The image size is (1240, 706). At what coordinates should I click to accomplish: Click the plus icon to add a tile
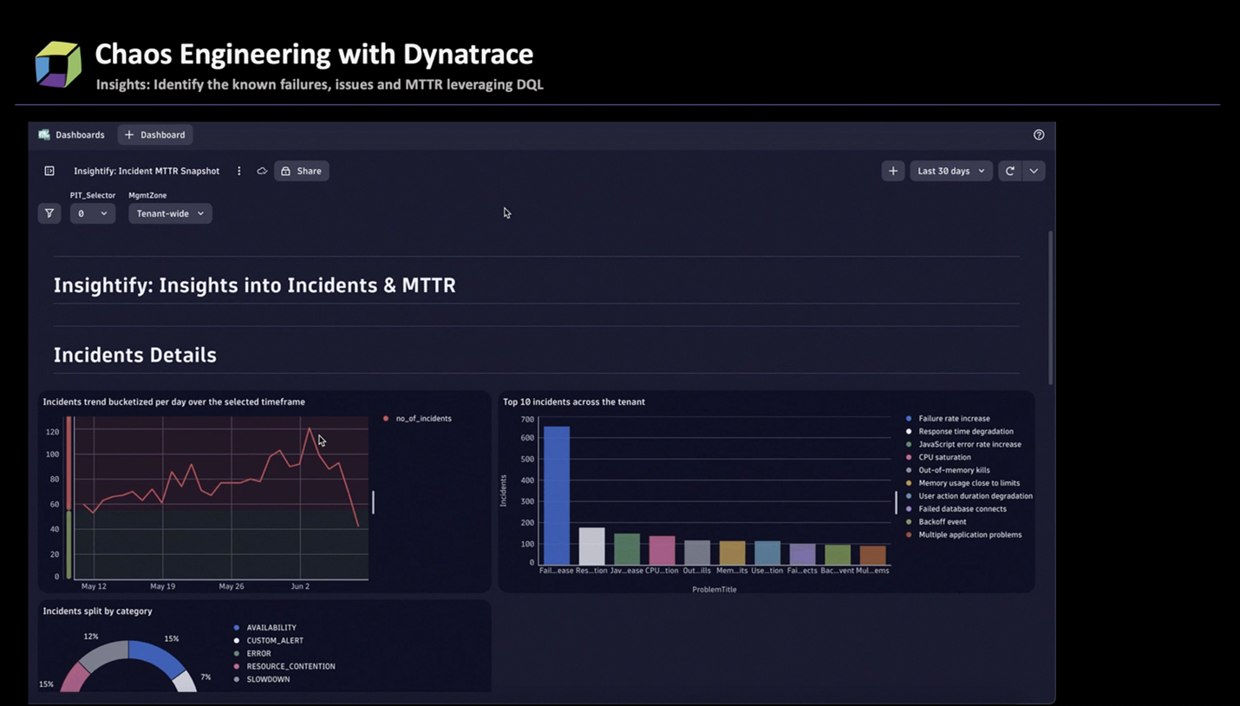point(893,171)
